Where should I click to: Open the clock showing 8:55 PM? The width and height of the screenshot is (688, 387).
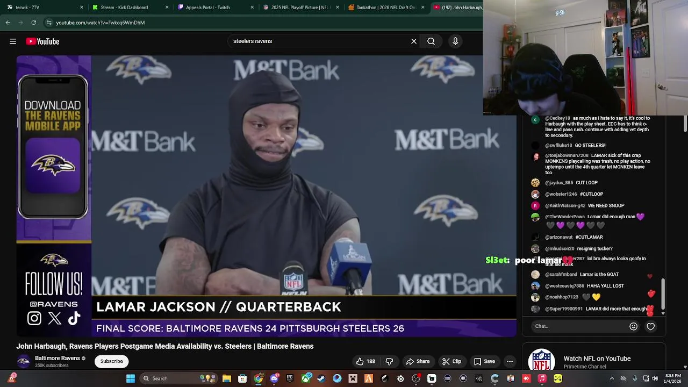pyautogui.click(x=673, y=378)
